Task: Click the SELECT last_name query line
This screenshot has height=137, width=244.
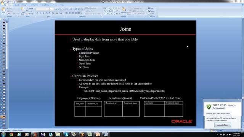Action: click(x=124, y=91)
